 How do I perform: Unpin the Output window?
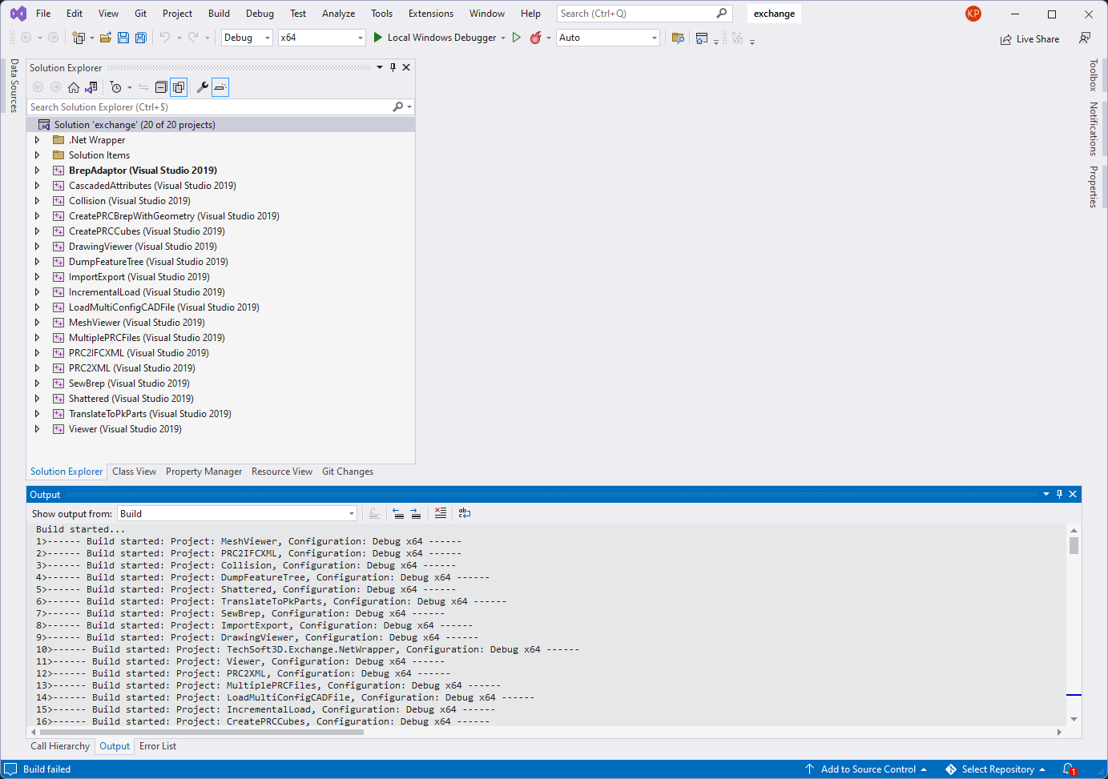(x=1059, y=494)
